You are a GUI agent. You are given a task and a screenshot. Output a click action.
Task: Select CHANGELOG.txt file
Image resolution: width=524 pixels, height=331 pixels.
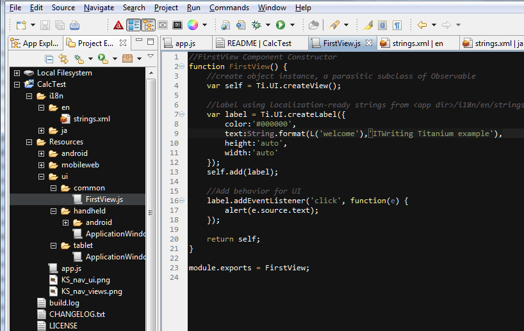coord(77,314)
